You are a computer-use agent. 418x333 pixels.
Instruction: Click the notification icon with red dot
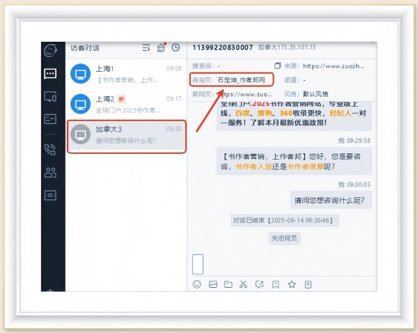(x=161, y=47)
